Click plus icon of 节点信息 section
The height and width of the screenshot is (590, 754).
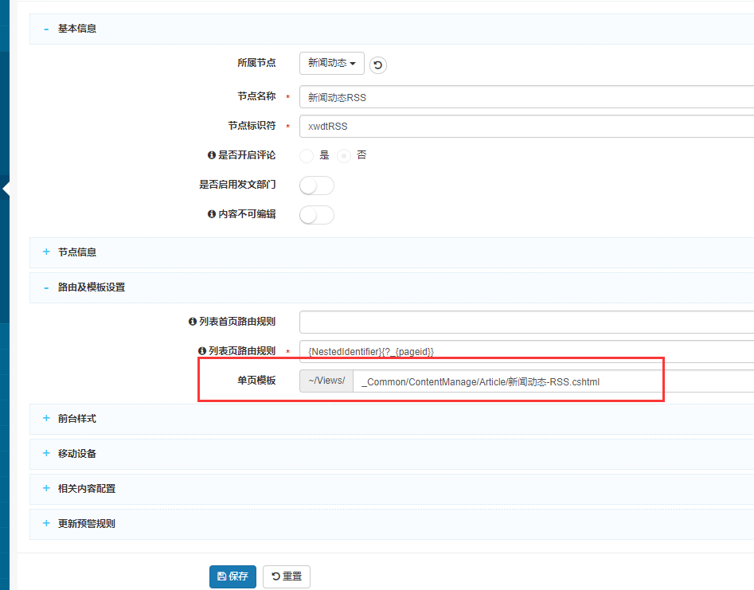click(x=46, y=252)
